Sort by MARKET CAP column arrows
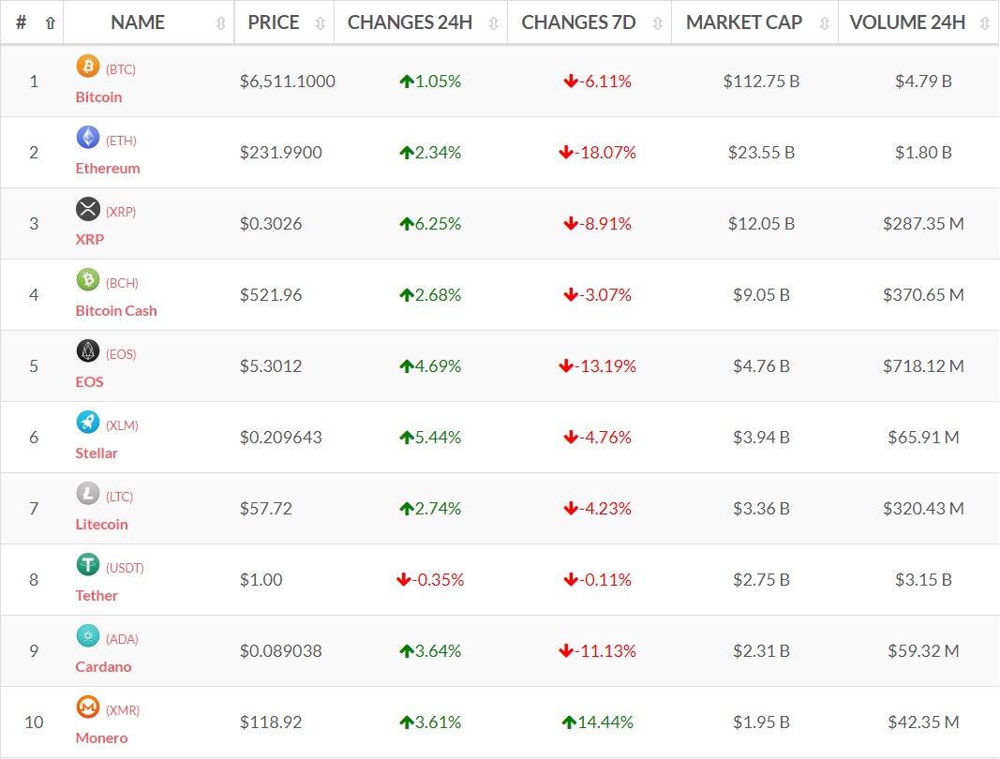The width and height of the screenshot is (1000, 759). (825, 23)
